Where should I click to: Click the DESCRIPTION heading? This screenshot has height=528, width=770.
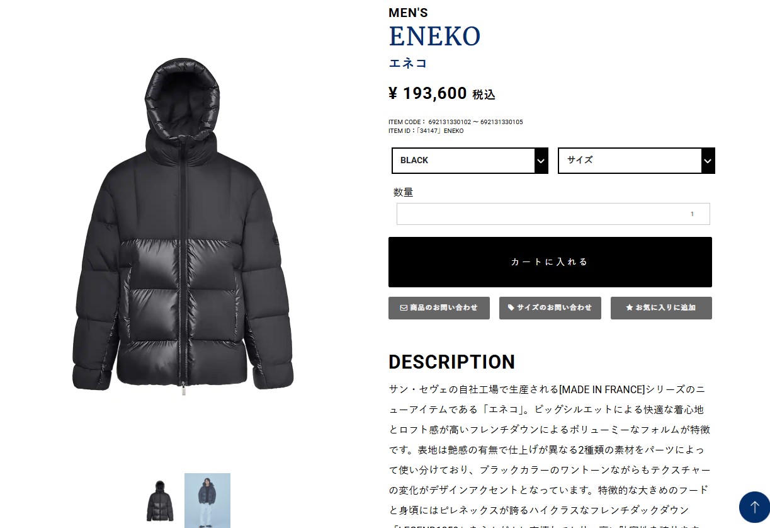tap(451, 362)
